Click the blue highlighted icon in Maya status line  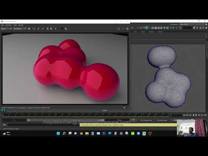click(x=147, y=28)
